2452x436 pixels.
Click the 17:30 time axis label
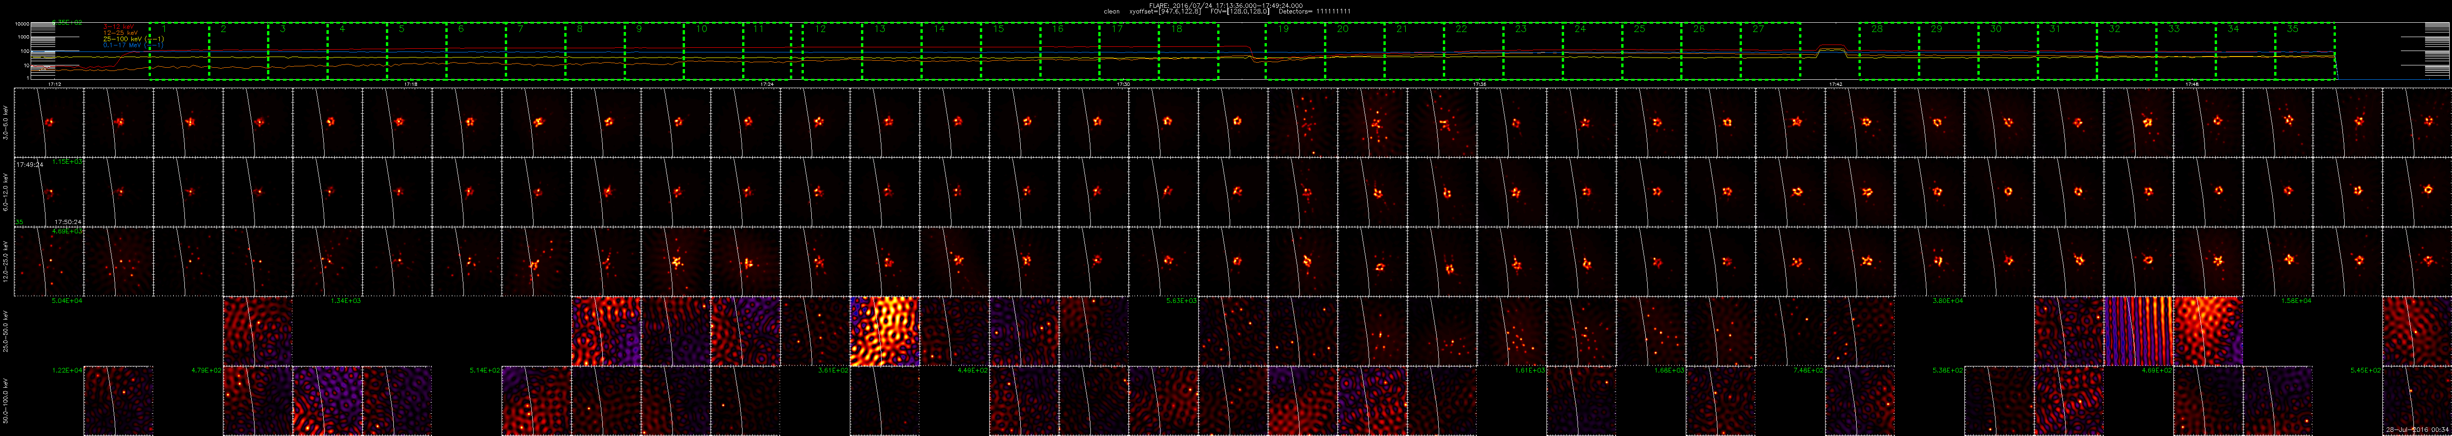(1123, 83)
